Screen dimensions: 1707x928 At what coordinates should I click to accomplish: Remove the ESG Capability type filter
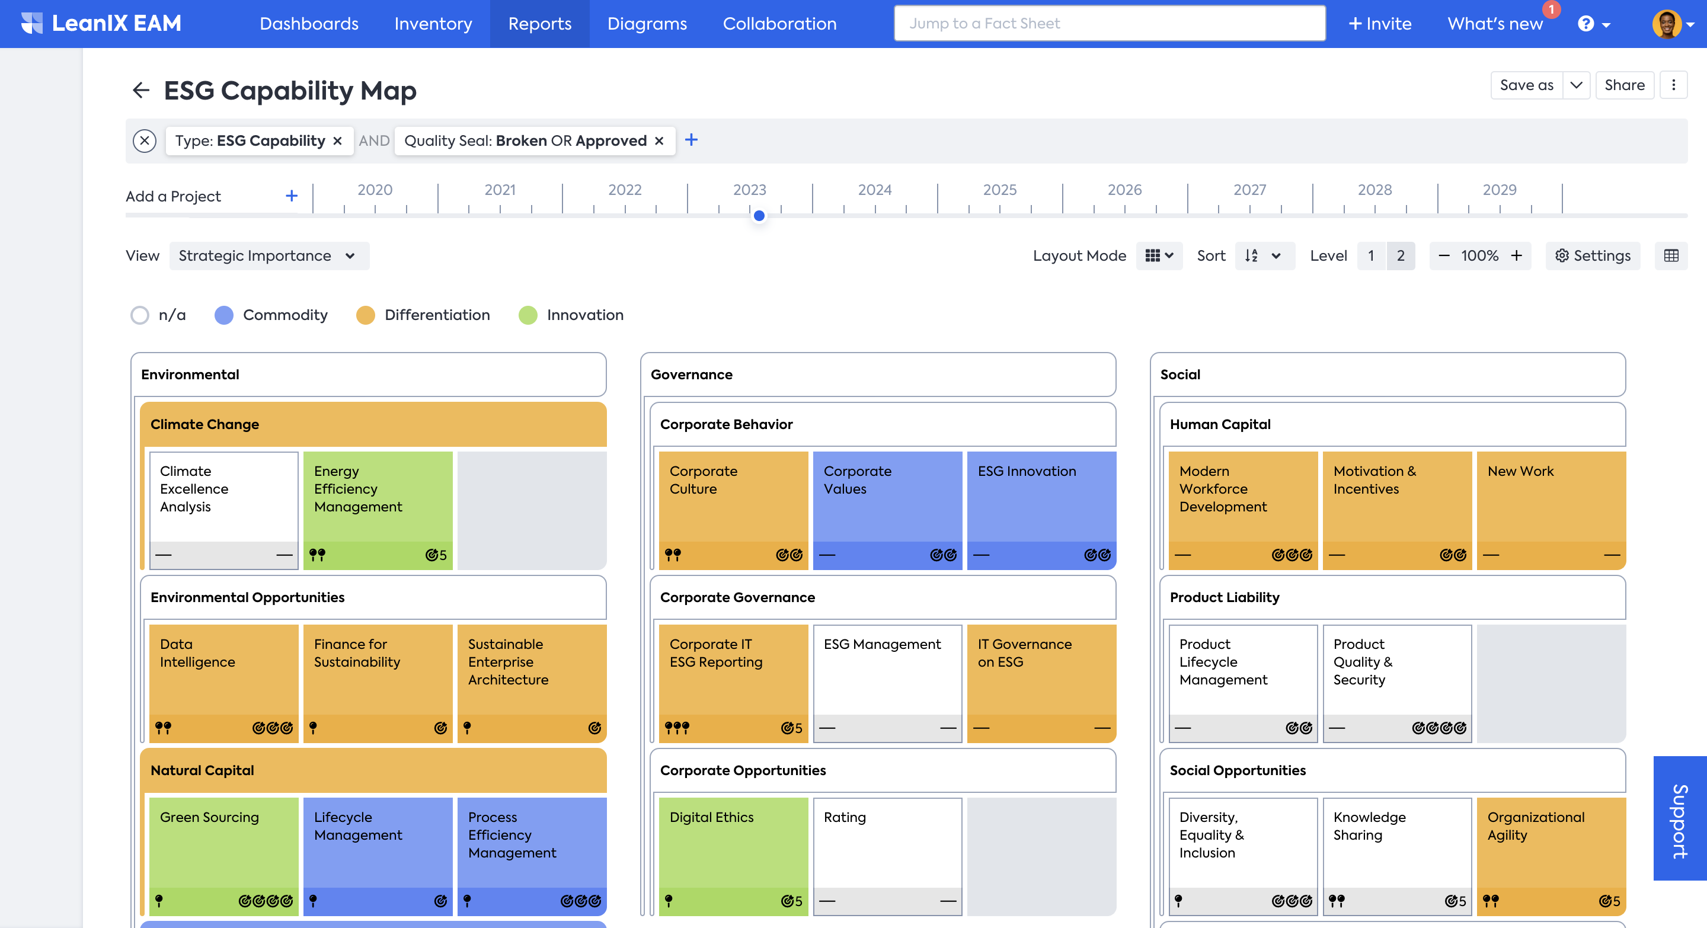click(337, 140)
